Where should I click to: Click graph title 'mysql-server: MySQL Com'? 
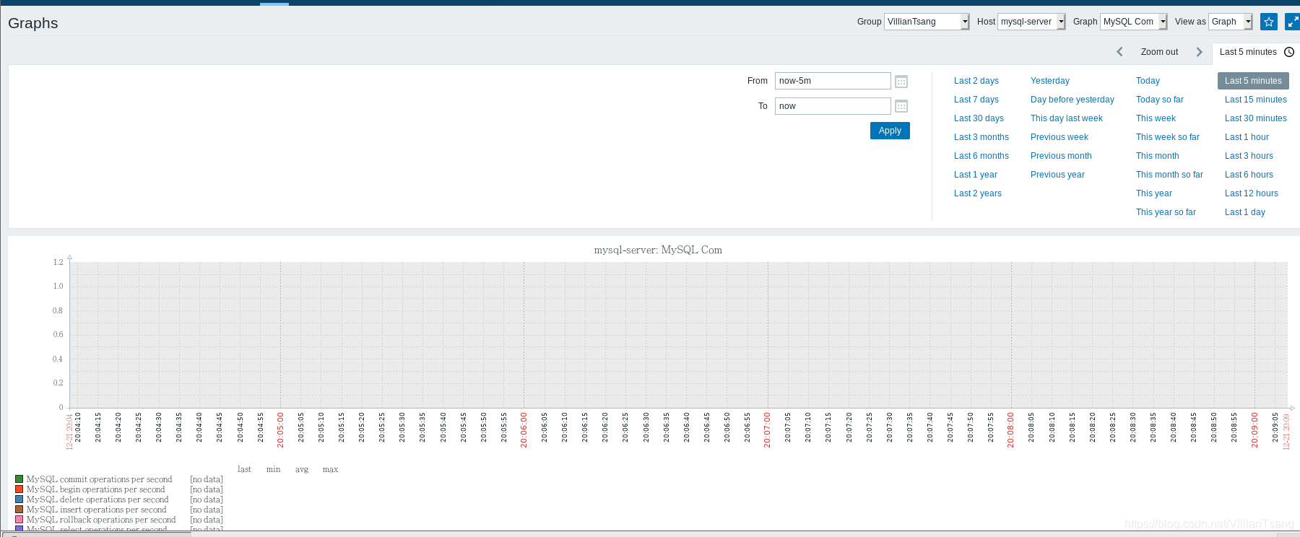click(x=658, y=250)
